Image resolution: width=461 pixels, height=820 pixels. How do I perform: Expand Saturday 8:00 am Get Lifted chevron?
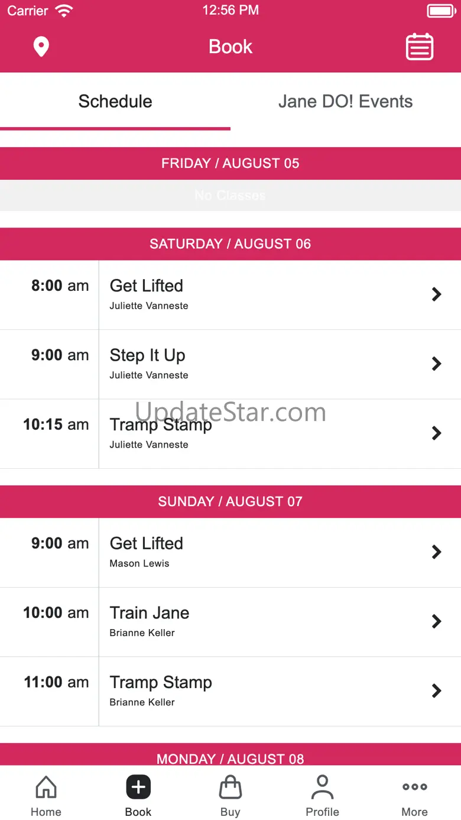pyautogui.click(x=436, y=294)
